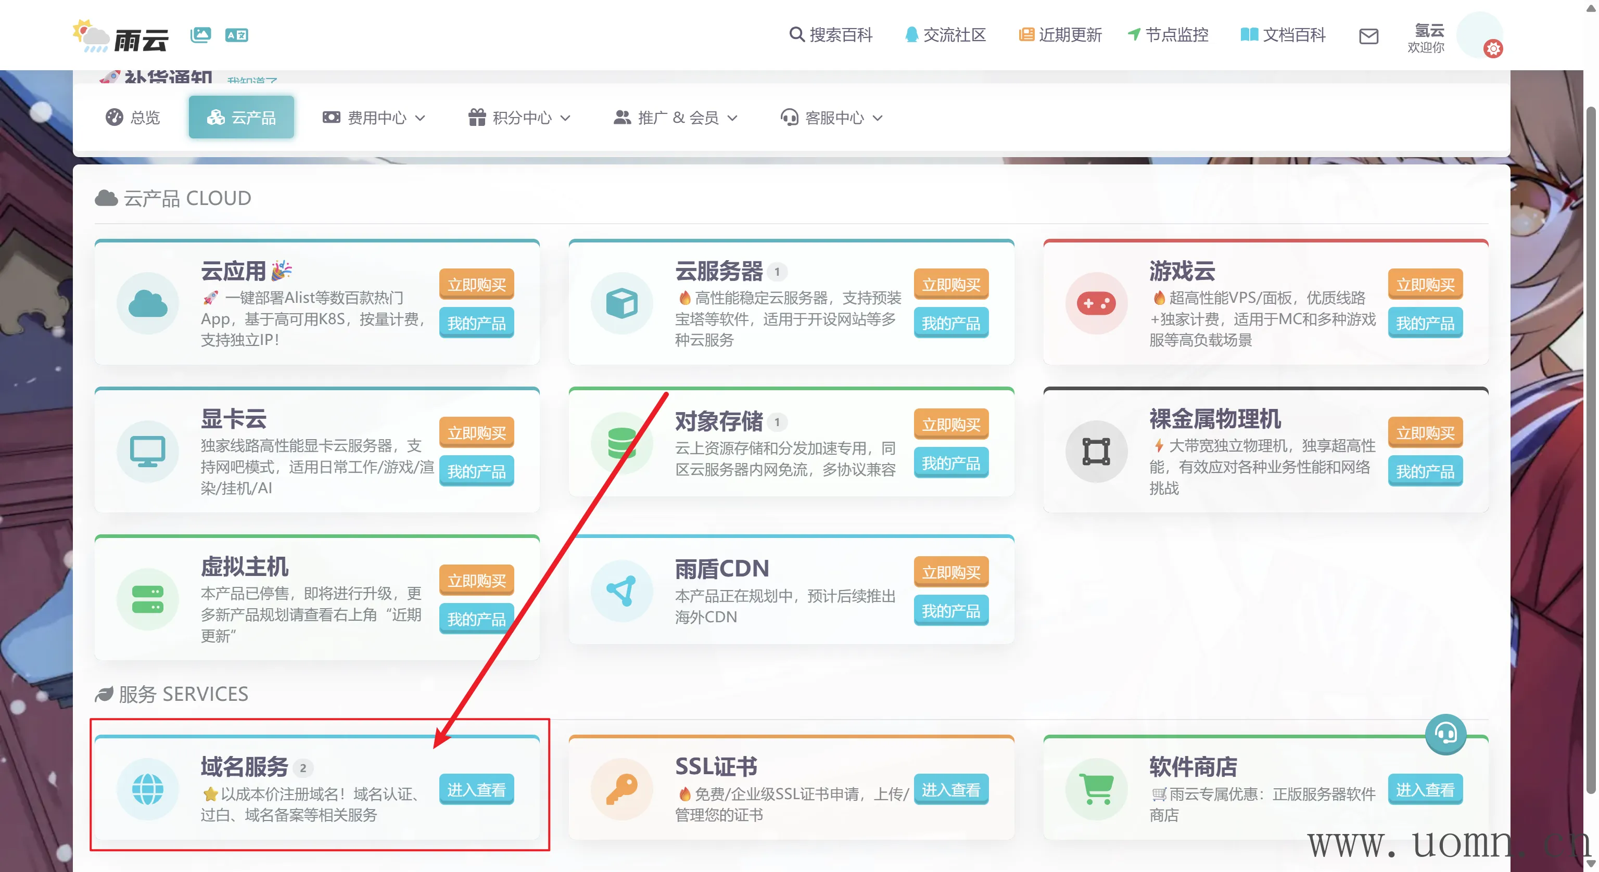Select the 云产品 tab
1599x872 pixels.
pos(242,118)
